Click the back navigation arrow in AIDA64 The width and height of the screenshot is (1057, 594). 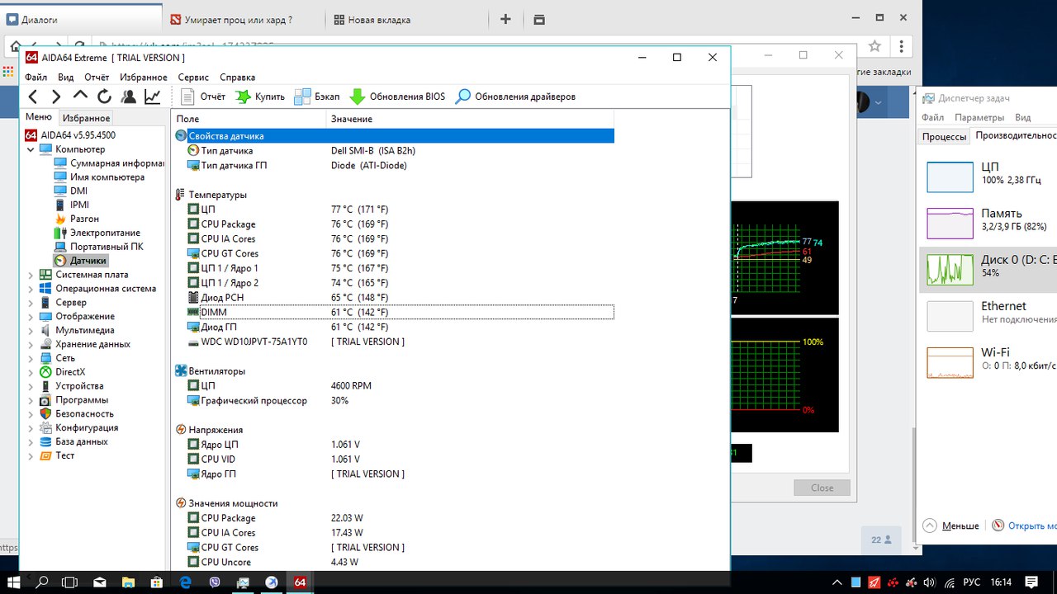32,97
